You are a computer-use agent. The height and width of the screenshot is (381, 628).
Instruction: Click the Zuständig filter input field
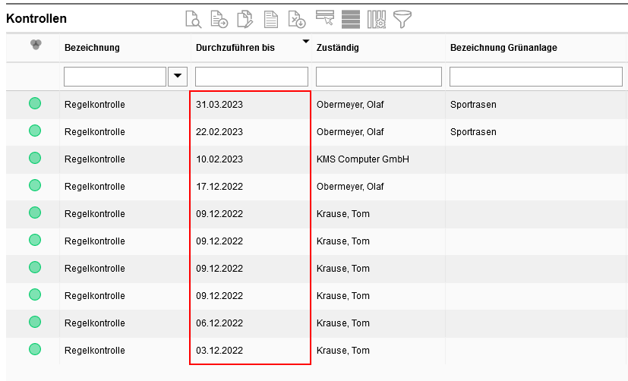pos(378,76)
